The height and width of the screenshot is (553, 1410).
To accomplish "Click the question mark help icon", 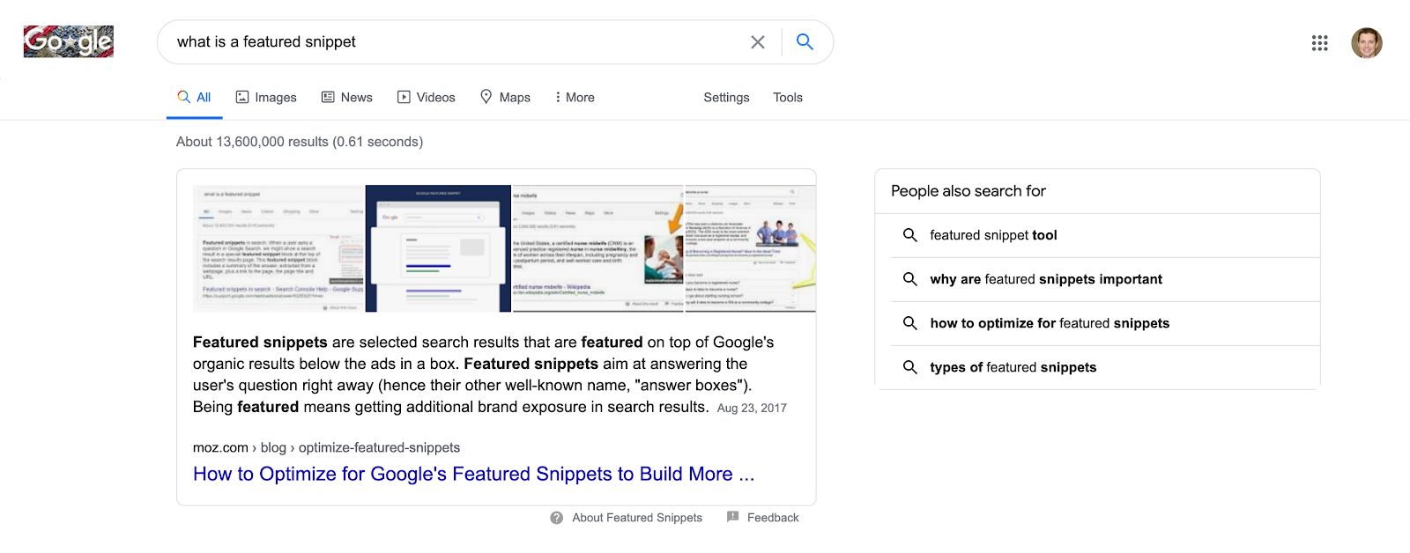I will pyautogui.click(x=557, y=518).
